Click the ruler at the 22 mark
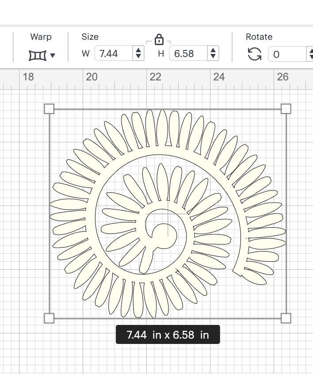 click(x=155, y=77)
